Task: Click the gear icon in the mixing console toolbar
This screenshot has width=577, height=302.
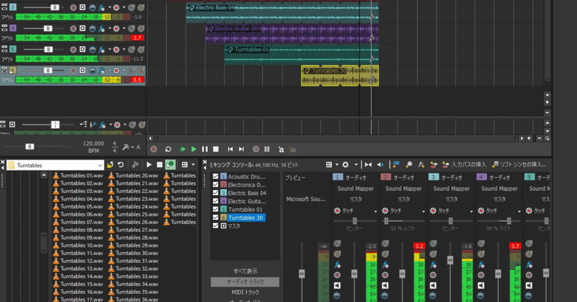Action: pyautogui.click(x=345, y=165)
